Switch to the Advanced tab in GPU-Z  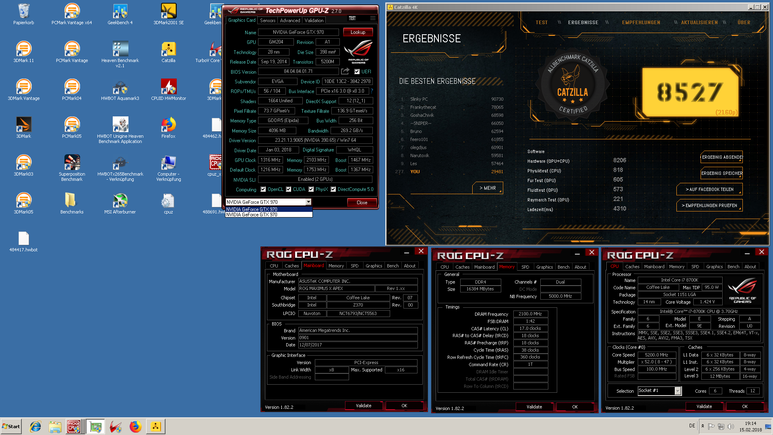(x=290, y=20)
